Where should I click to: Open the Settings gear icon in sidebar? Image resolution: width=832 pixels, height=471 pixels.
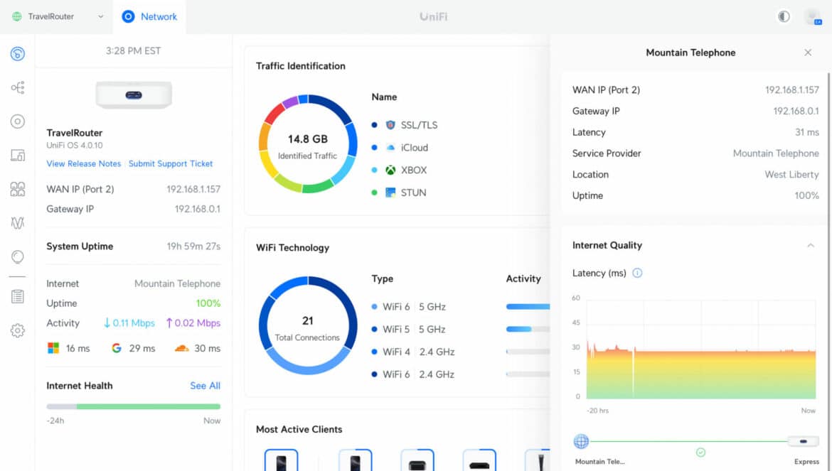18,330
